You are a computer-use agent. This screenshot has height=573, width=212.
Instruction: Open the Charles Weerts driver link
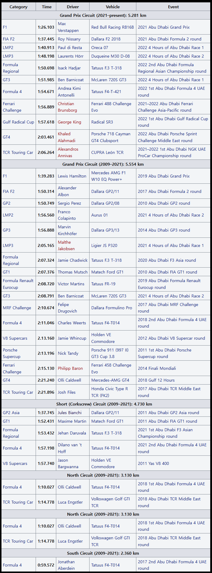pyautogui.click(x=72, y=323)
